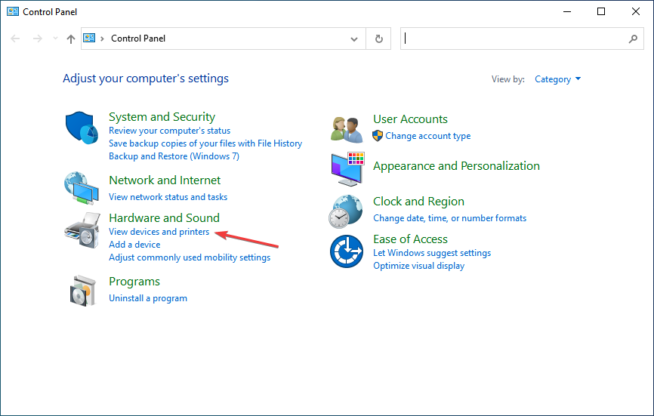Open System and Security heading

click(162, 117)
